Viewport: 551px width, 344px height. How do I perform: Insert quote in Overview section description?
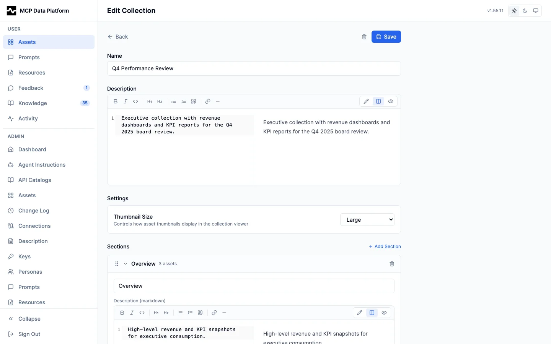200,313
